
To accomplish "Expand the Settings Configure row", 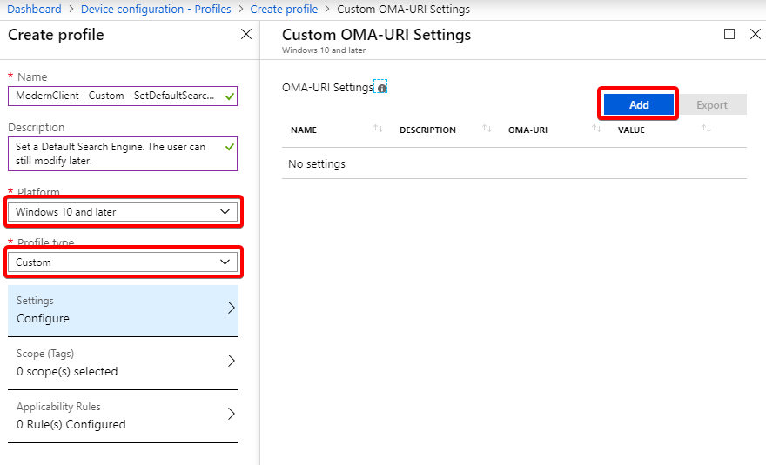I will tap(122, 310).
